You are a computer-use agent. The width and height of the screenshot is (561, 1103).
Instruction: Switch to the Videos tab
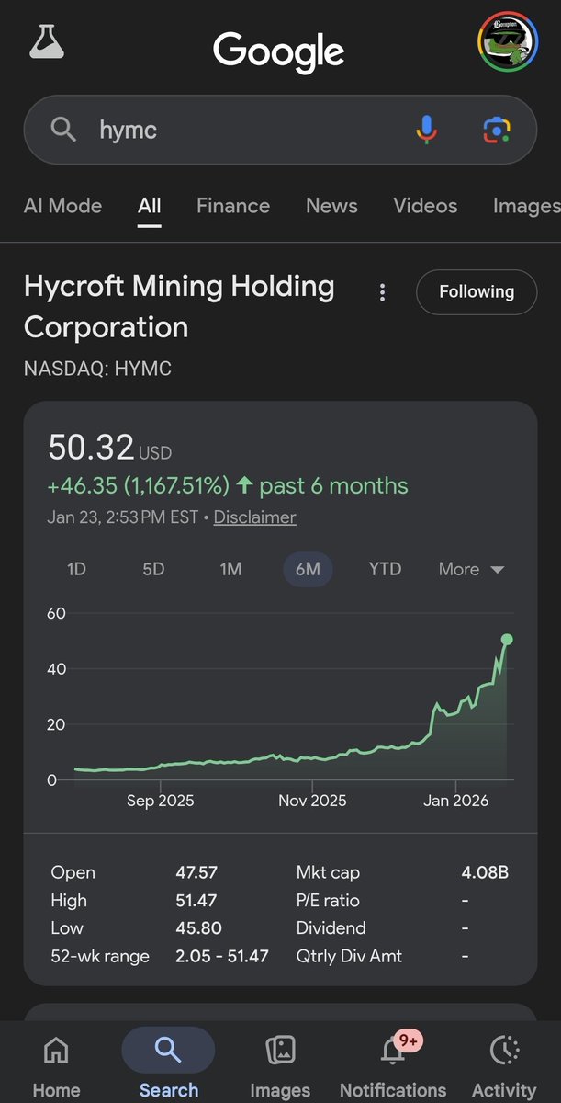tap(425, 206)
